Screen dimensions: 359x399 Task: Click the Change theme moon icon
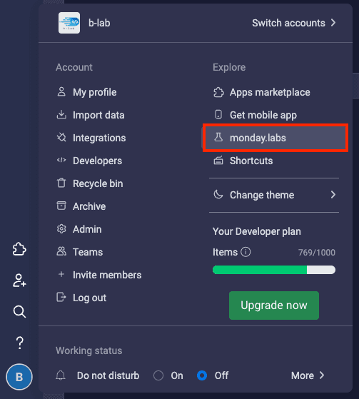(218, 195)
